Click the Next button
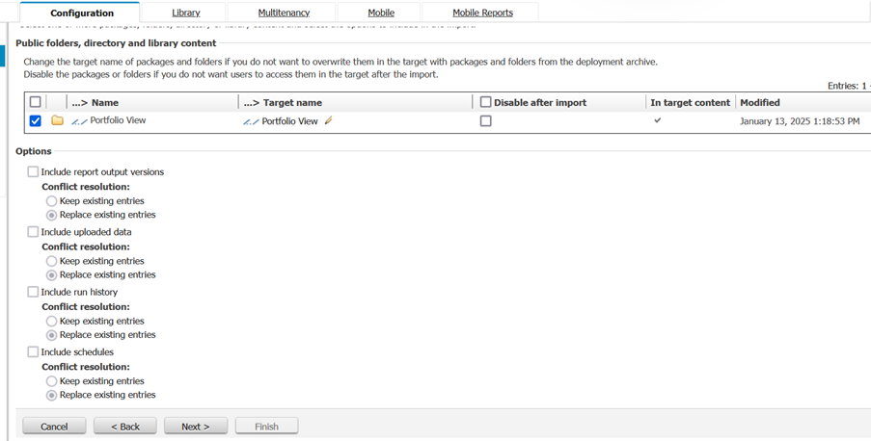Image resolution: width=871 pixels, height=441 pixels. pos(195,426)
